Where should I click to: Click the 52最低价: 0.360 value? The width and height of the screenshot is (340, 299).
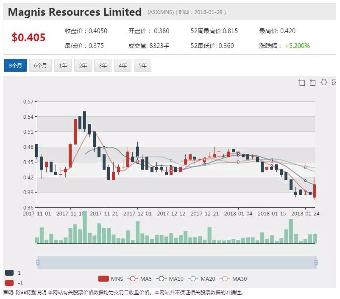(x=212, y=46)
